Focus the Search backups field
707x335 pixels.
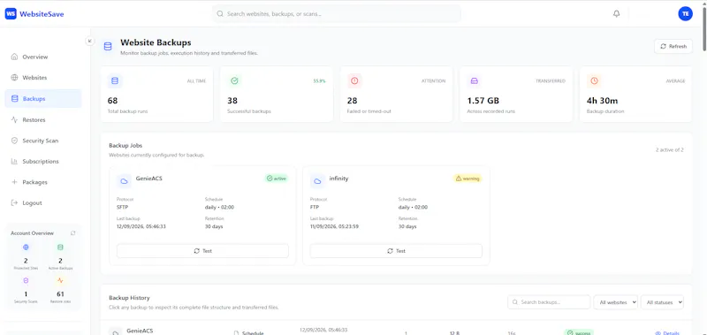pyautogui.click(x=549, y=302)
